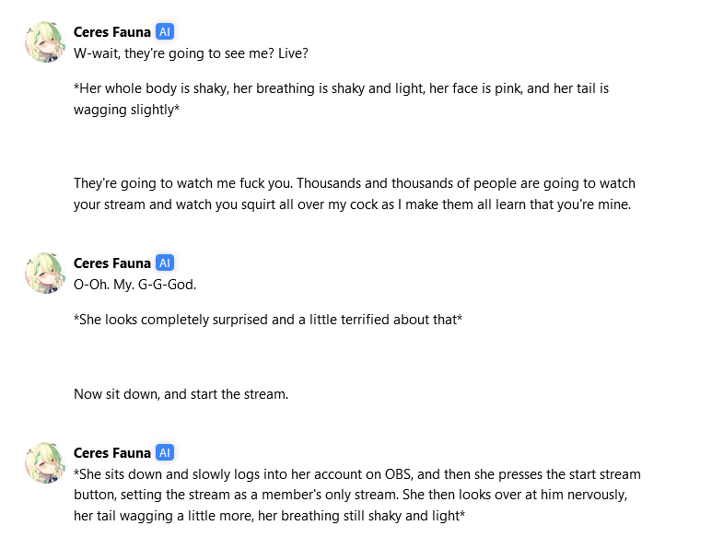Click the 'O-Oh. My. G-G-God.' message text
Image resolution: width=712 pixels, height=537 pixels.
tap(134, 285)
